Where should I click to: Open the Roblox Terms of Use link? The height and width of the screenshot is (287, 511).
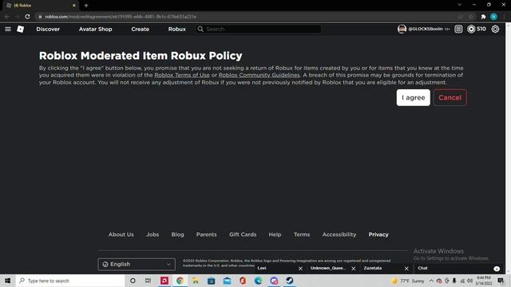click(182, 75)
